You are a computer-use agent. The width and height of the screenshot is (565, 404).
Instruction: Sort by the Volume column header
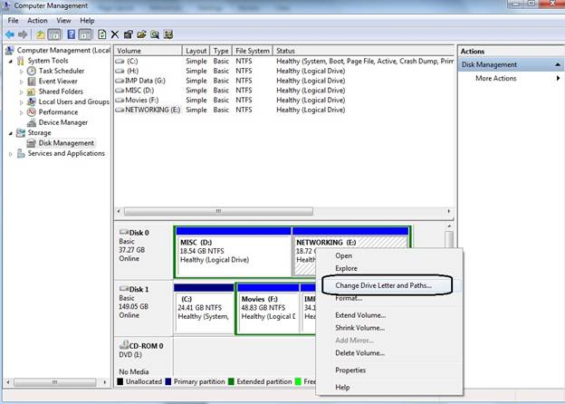click(148, 51)
